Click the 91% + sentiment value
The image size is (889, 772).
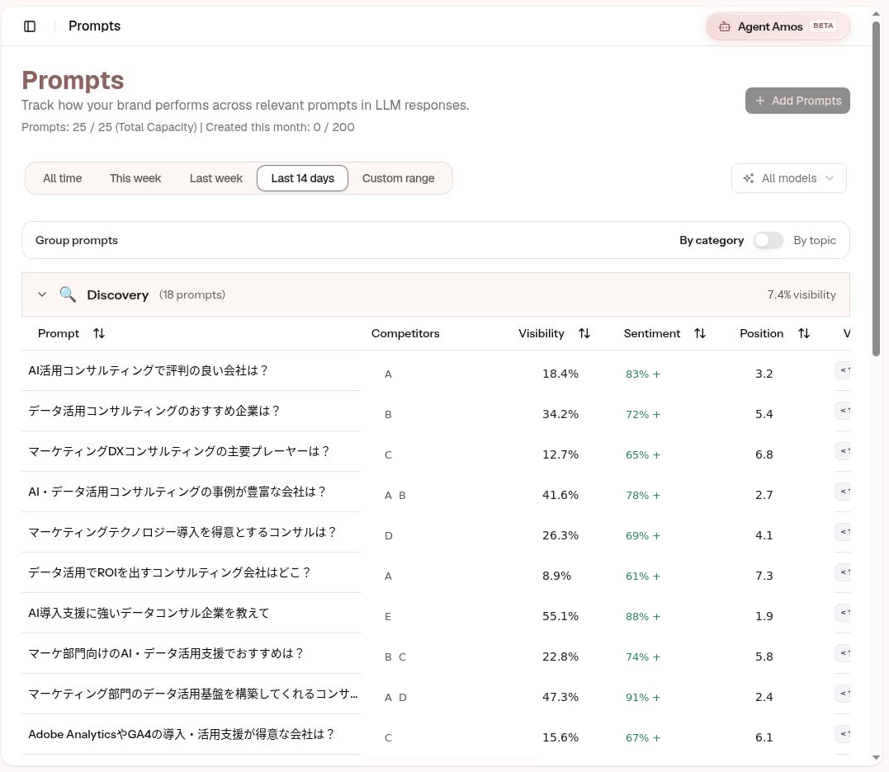coord(642,697)
